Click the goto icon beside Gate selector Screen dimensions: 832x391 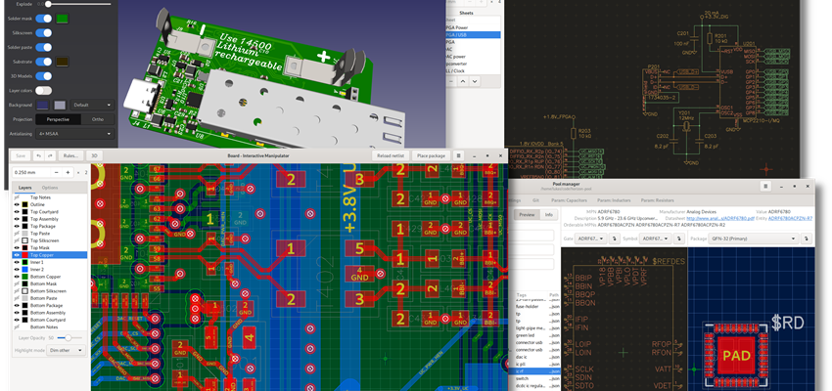[614, 238]
